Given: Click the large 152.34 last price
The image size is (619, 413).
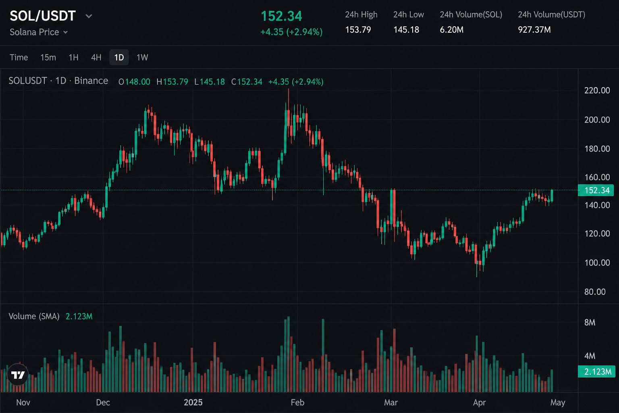Looking at the screenshot, I should [x=281, y=16].
